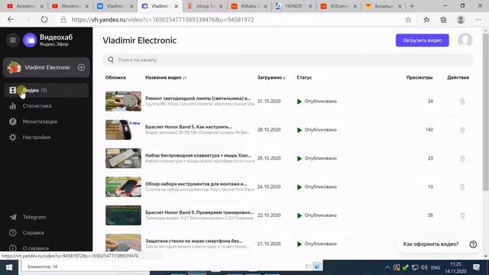Delete the wireless keyboard set video
Screen dimensions: 489x275
click(462, 158)
